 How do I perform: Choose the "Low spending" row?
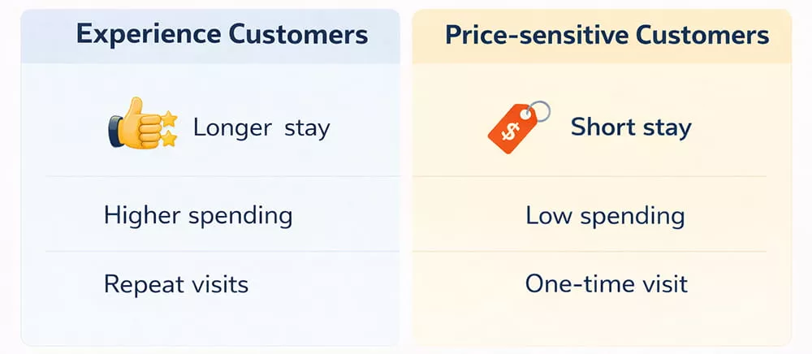tap(605, 215)
